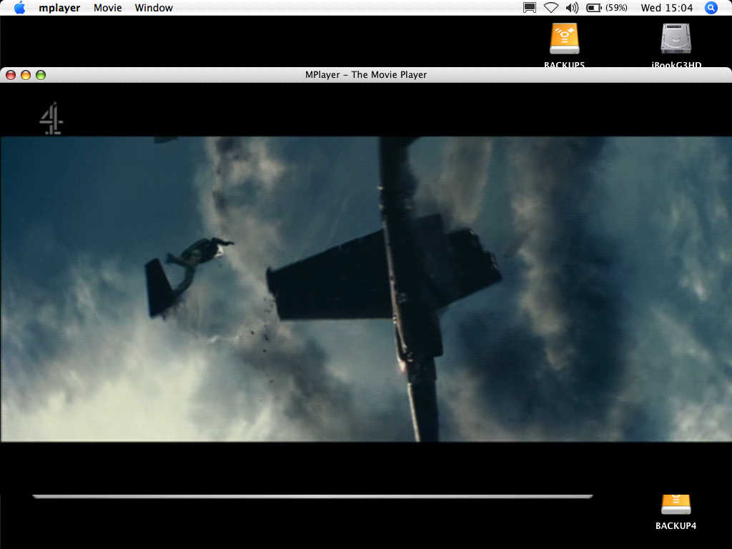Zoom MPlayer window with green button
732x549 pixels.
pyautogui.click(x=41, y=74)
